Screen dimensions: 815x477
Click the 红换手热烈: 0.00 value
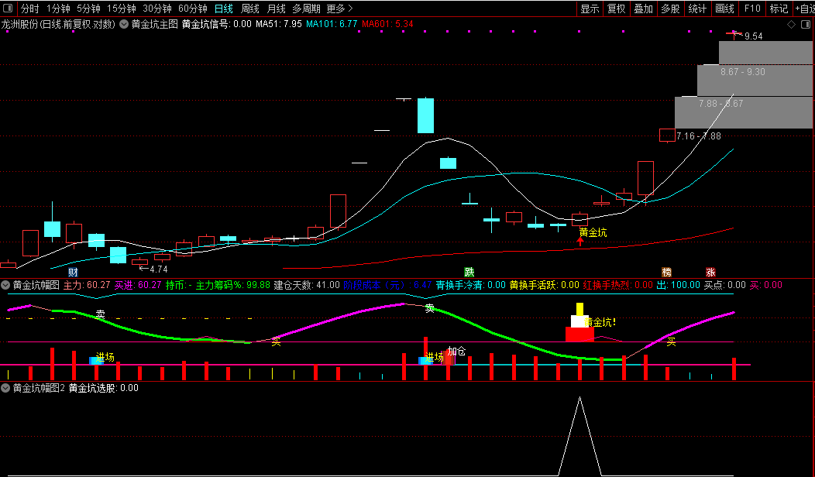618,285
